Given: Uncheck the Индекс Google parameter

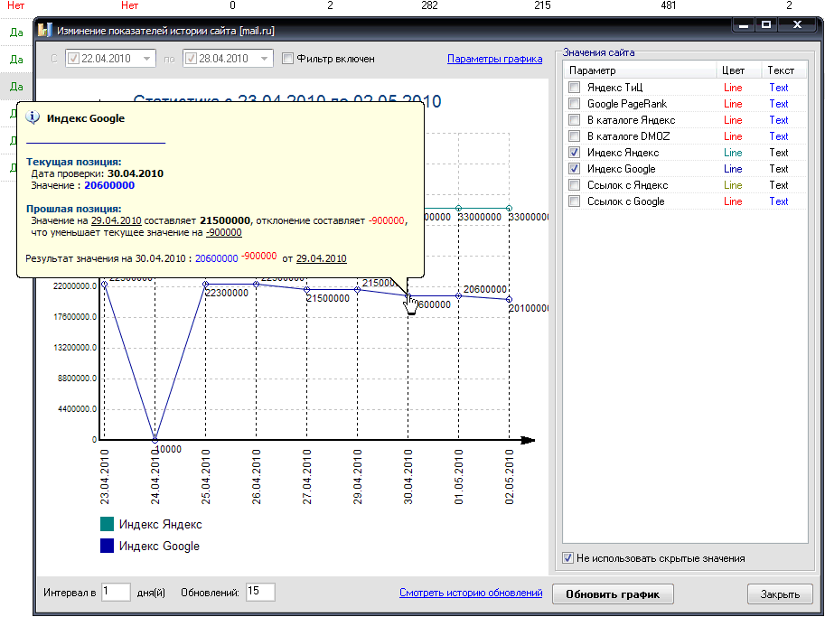Looking at the screenshot, I should tap(574, 169).
